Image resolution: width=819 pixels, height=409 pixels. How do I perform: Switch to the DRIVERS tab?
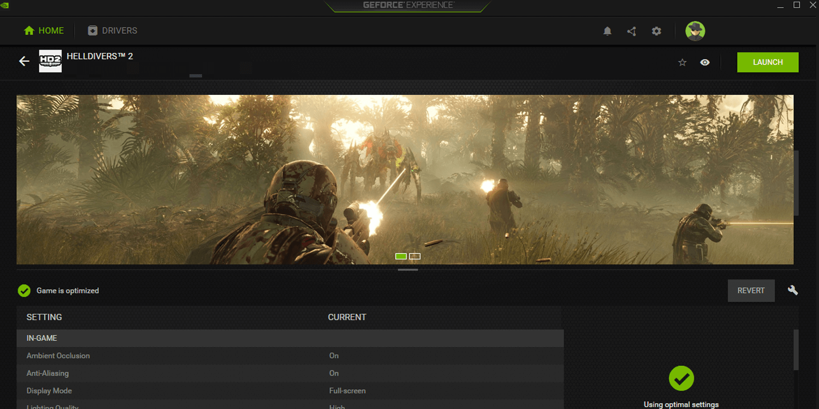pos(112,31)
